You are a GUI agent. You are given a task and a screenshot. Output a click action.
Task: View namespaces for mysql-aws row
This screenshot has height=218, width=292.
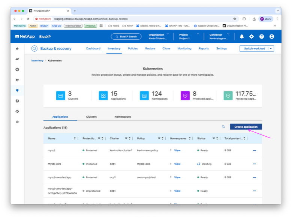pos(177,164)
